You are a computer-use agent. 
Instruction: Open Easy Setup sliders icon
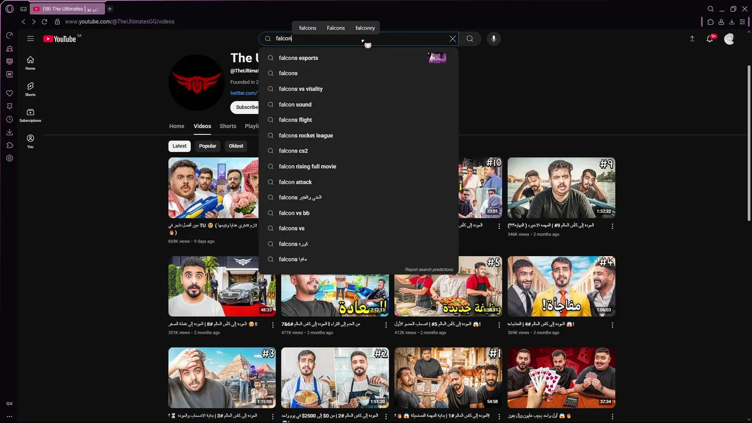tap(743, 22)
